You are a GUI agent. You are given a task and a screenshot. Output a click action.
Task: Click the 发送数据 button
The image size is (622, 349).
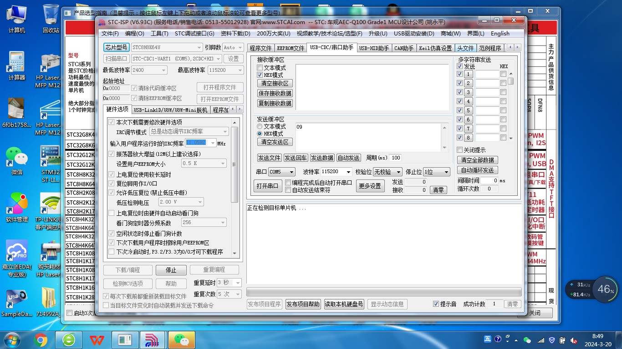322,158
